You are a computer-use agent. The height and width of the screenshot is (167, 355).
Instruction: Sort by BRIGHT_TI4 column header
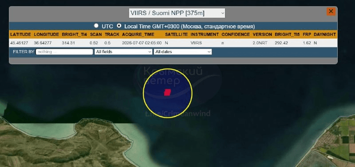[x=74, y=35]
